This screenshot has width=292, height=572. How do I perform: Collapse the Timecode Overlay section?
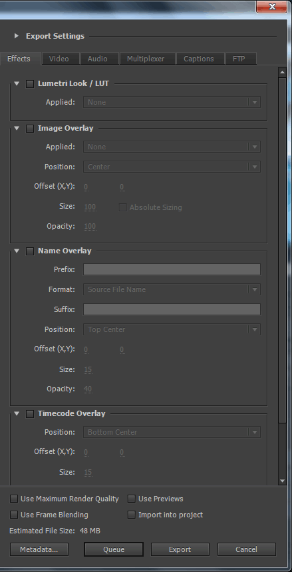coord(17,413)
